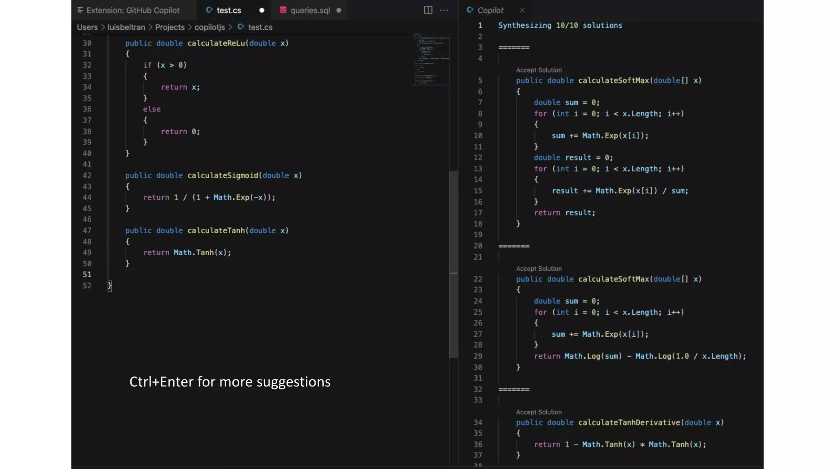Expand the Projects breadcrumb folder
The height and width of the screenshot is (469, 835).
(x=170, y=27)
